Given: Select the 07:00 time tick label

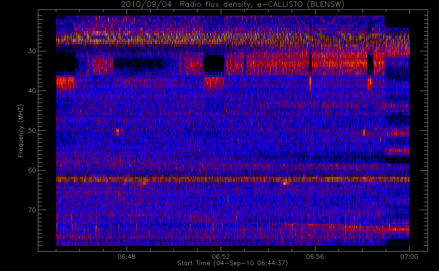Looking at the screenshot, I should coord(409,257).
